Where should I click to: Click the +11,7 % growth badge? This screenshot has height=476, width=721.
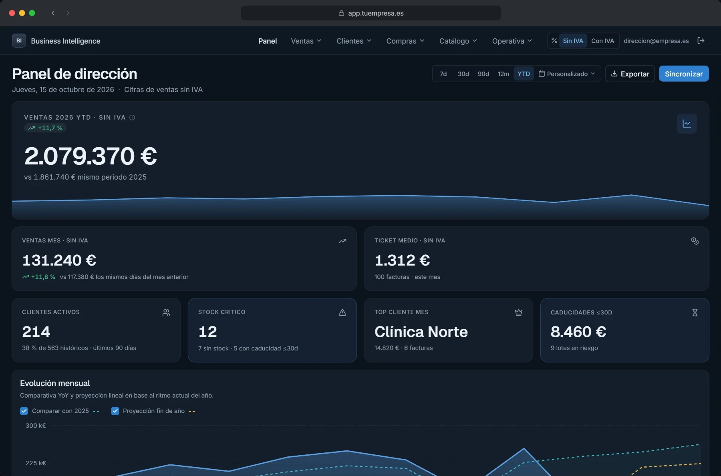pyautogui.click(x=45, y=128)
